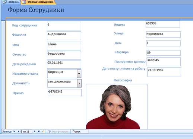The height and width of the screenshot is (139, 193).
Task: Click the Паспортные данные field
Action: tap(164, 62)
